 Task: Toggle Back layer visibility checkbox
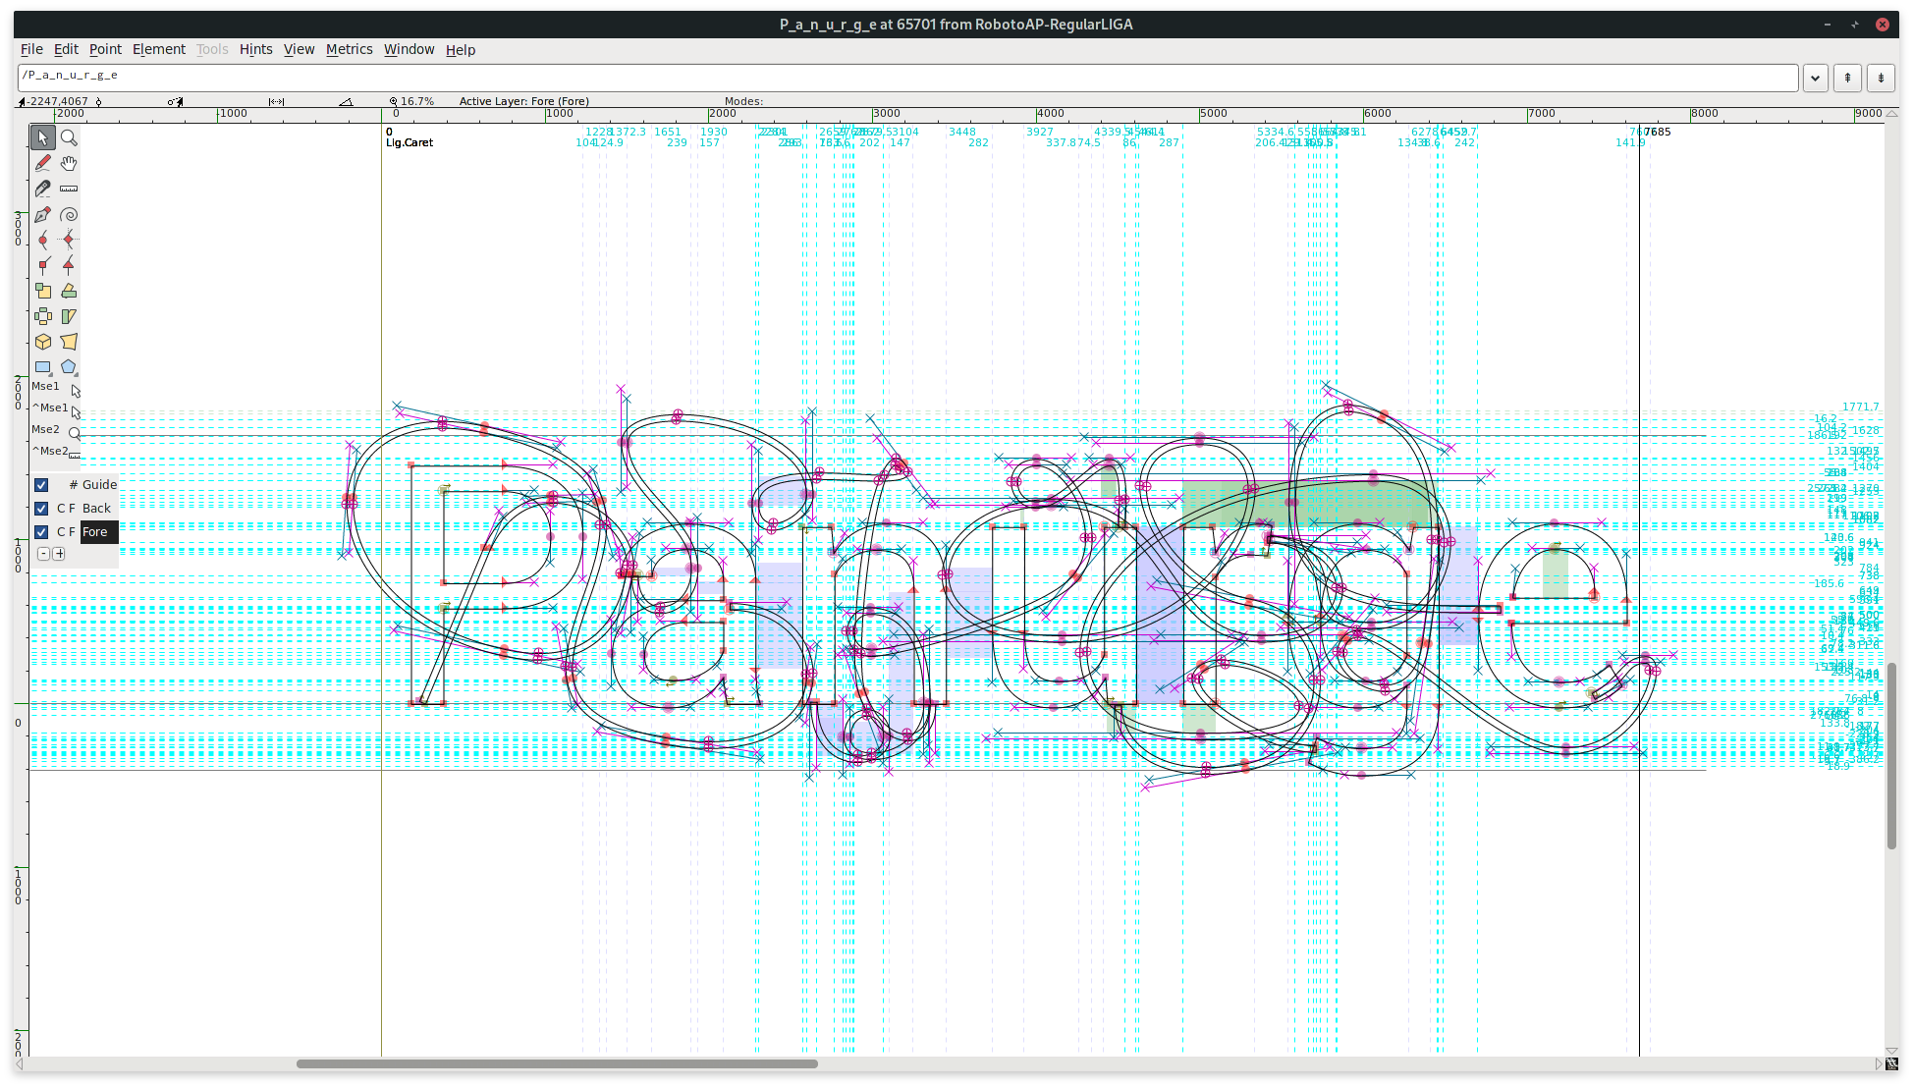pos(41,509)
